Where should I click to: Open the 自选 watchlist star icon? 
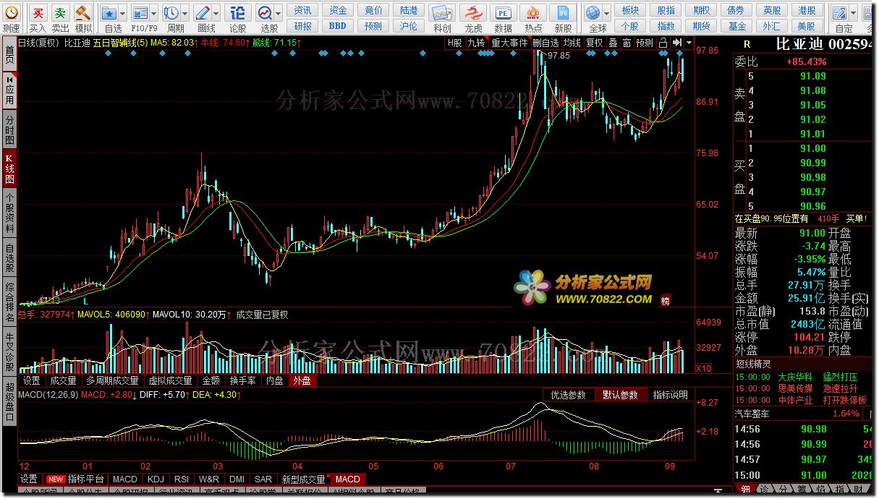pos(109,14)
